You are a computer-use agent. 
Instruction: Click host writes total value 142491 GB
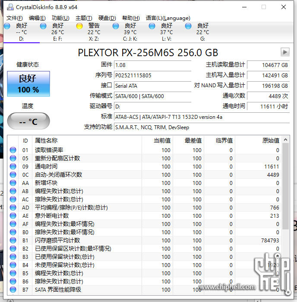pos(269,75)
